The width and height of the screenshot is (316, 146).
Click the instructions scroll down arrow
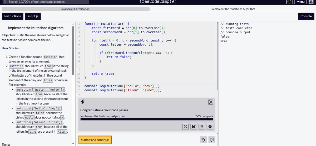pyautogui.click(x=73, y=144)
